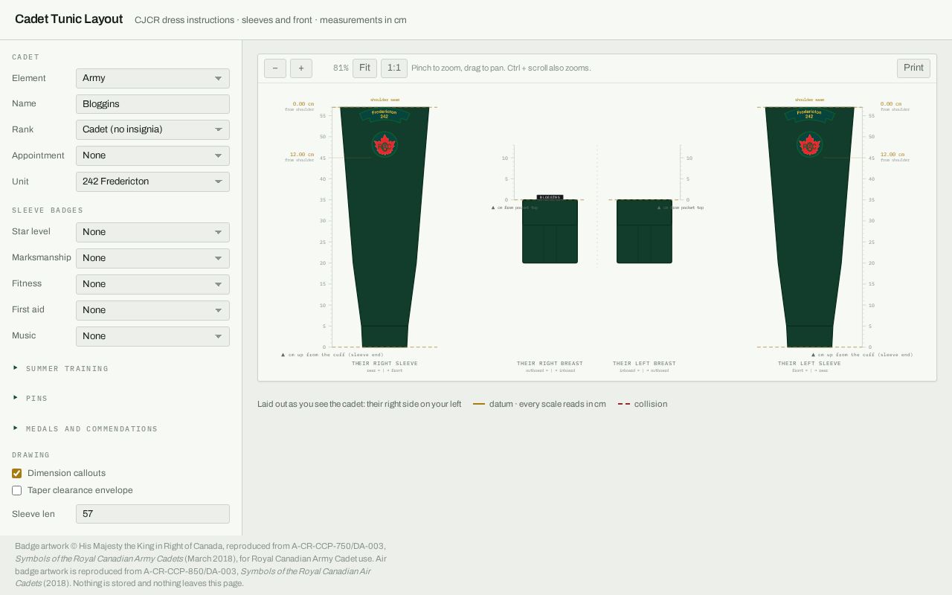The height and width of the screenshot is (595, 952).
Task: Set zoom with the 1:1 button
Action: pos(394,68)
